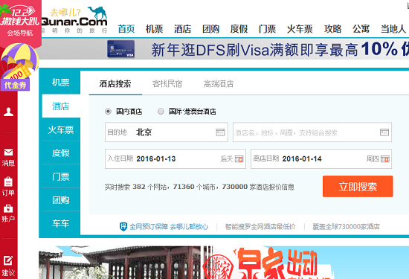
Task: Click the Visa card image in banner
Action: [120, 49]
